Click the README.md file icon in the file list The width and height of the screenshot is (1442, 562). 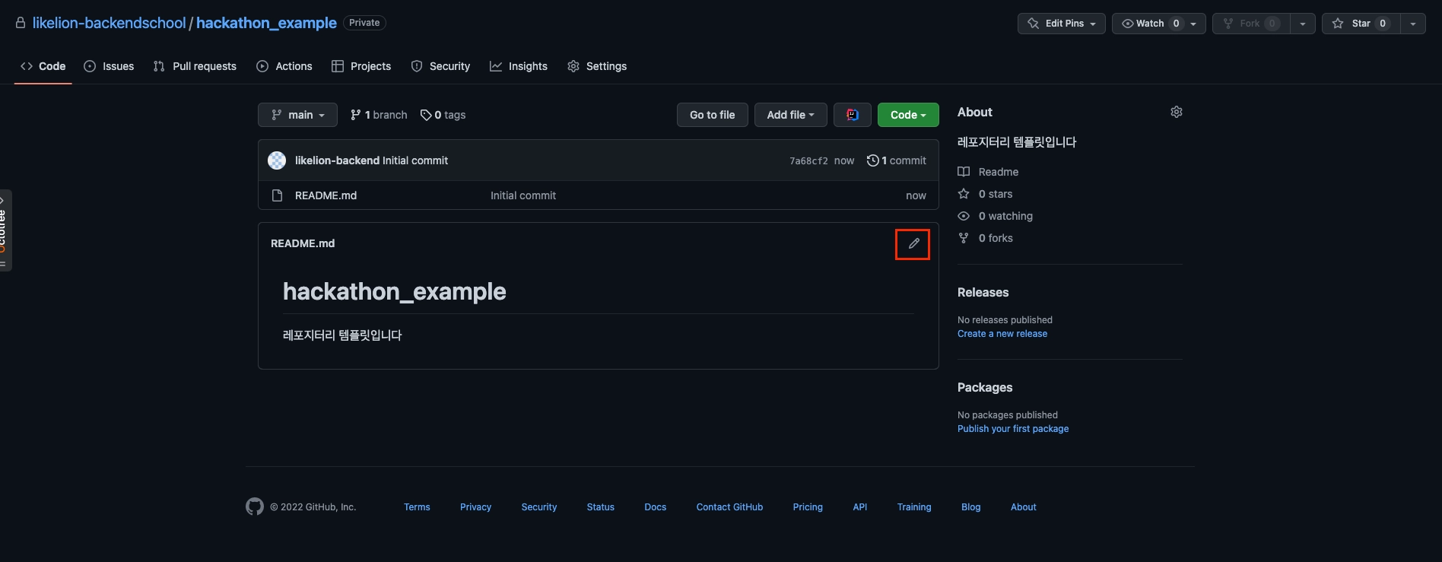coord(278,195)
